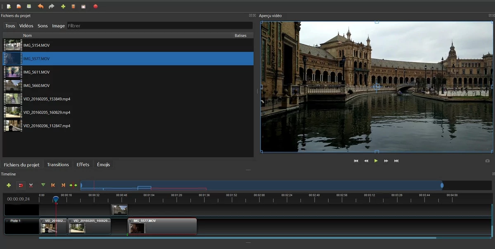
Task: Save current frame with the camera icon
Action: pyautogui.click(x=488, y=161)
